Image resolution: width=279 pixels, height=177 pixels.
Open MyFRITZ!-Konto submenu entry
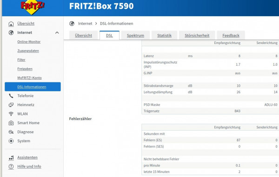(30, 78)
